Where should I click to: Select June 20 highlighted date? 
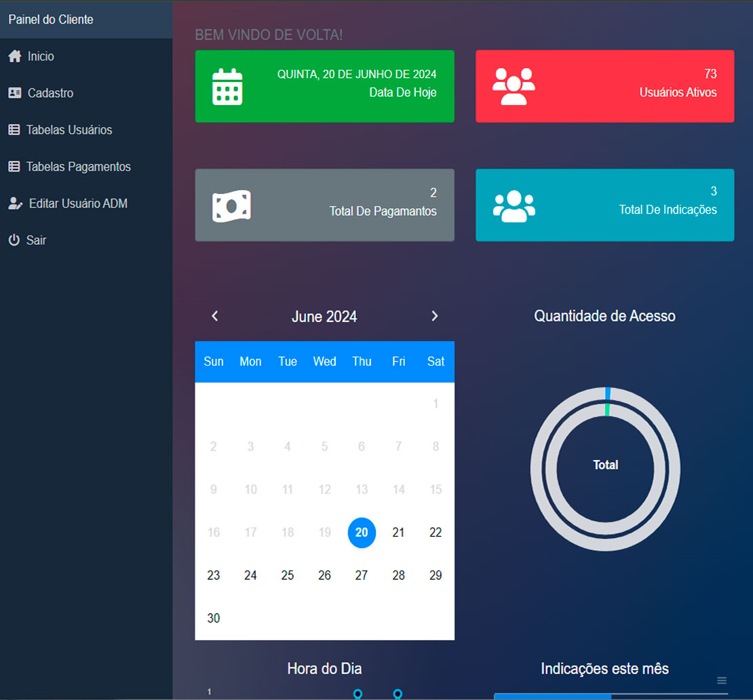tap(362, 532)
